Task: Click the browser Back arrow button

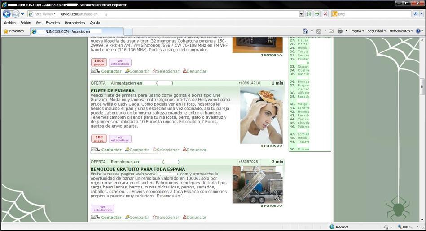Action: [x=7, y=14]
